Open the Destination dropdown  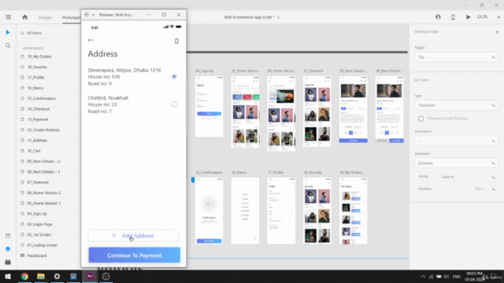point(457,141)
